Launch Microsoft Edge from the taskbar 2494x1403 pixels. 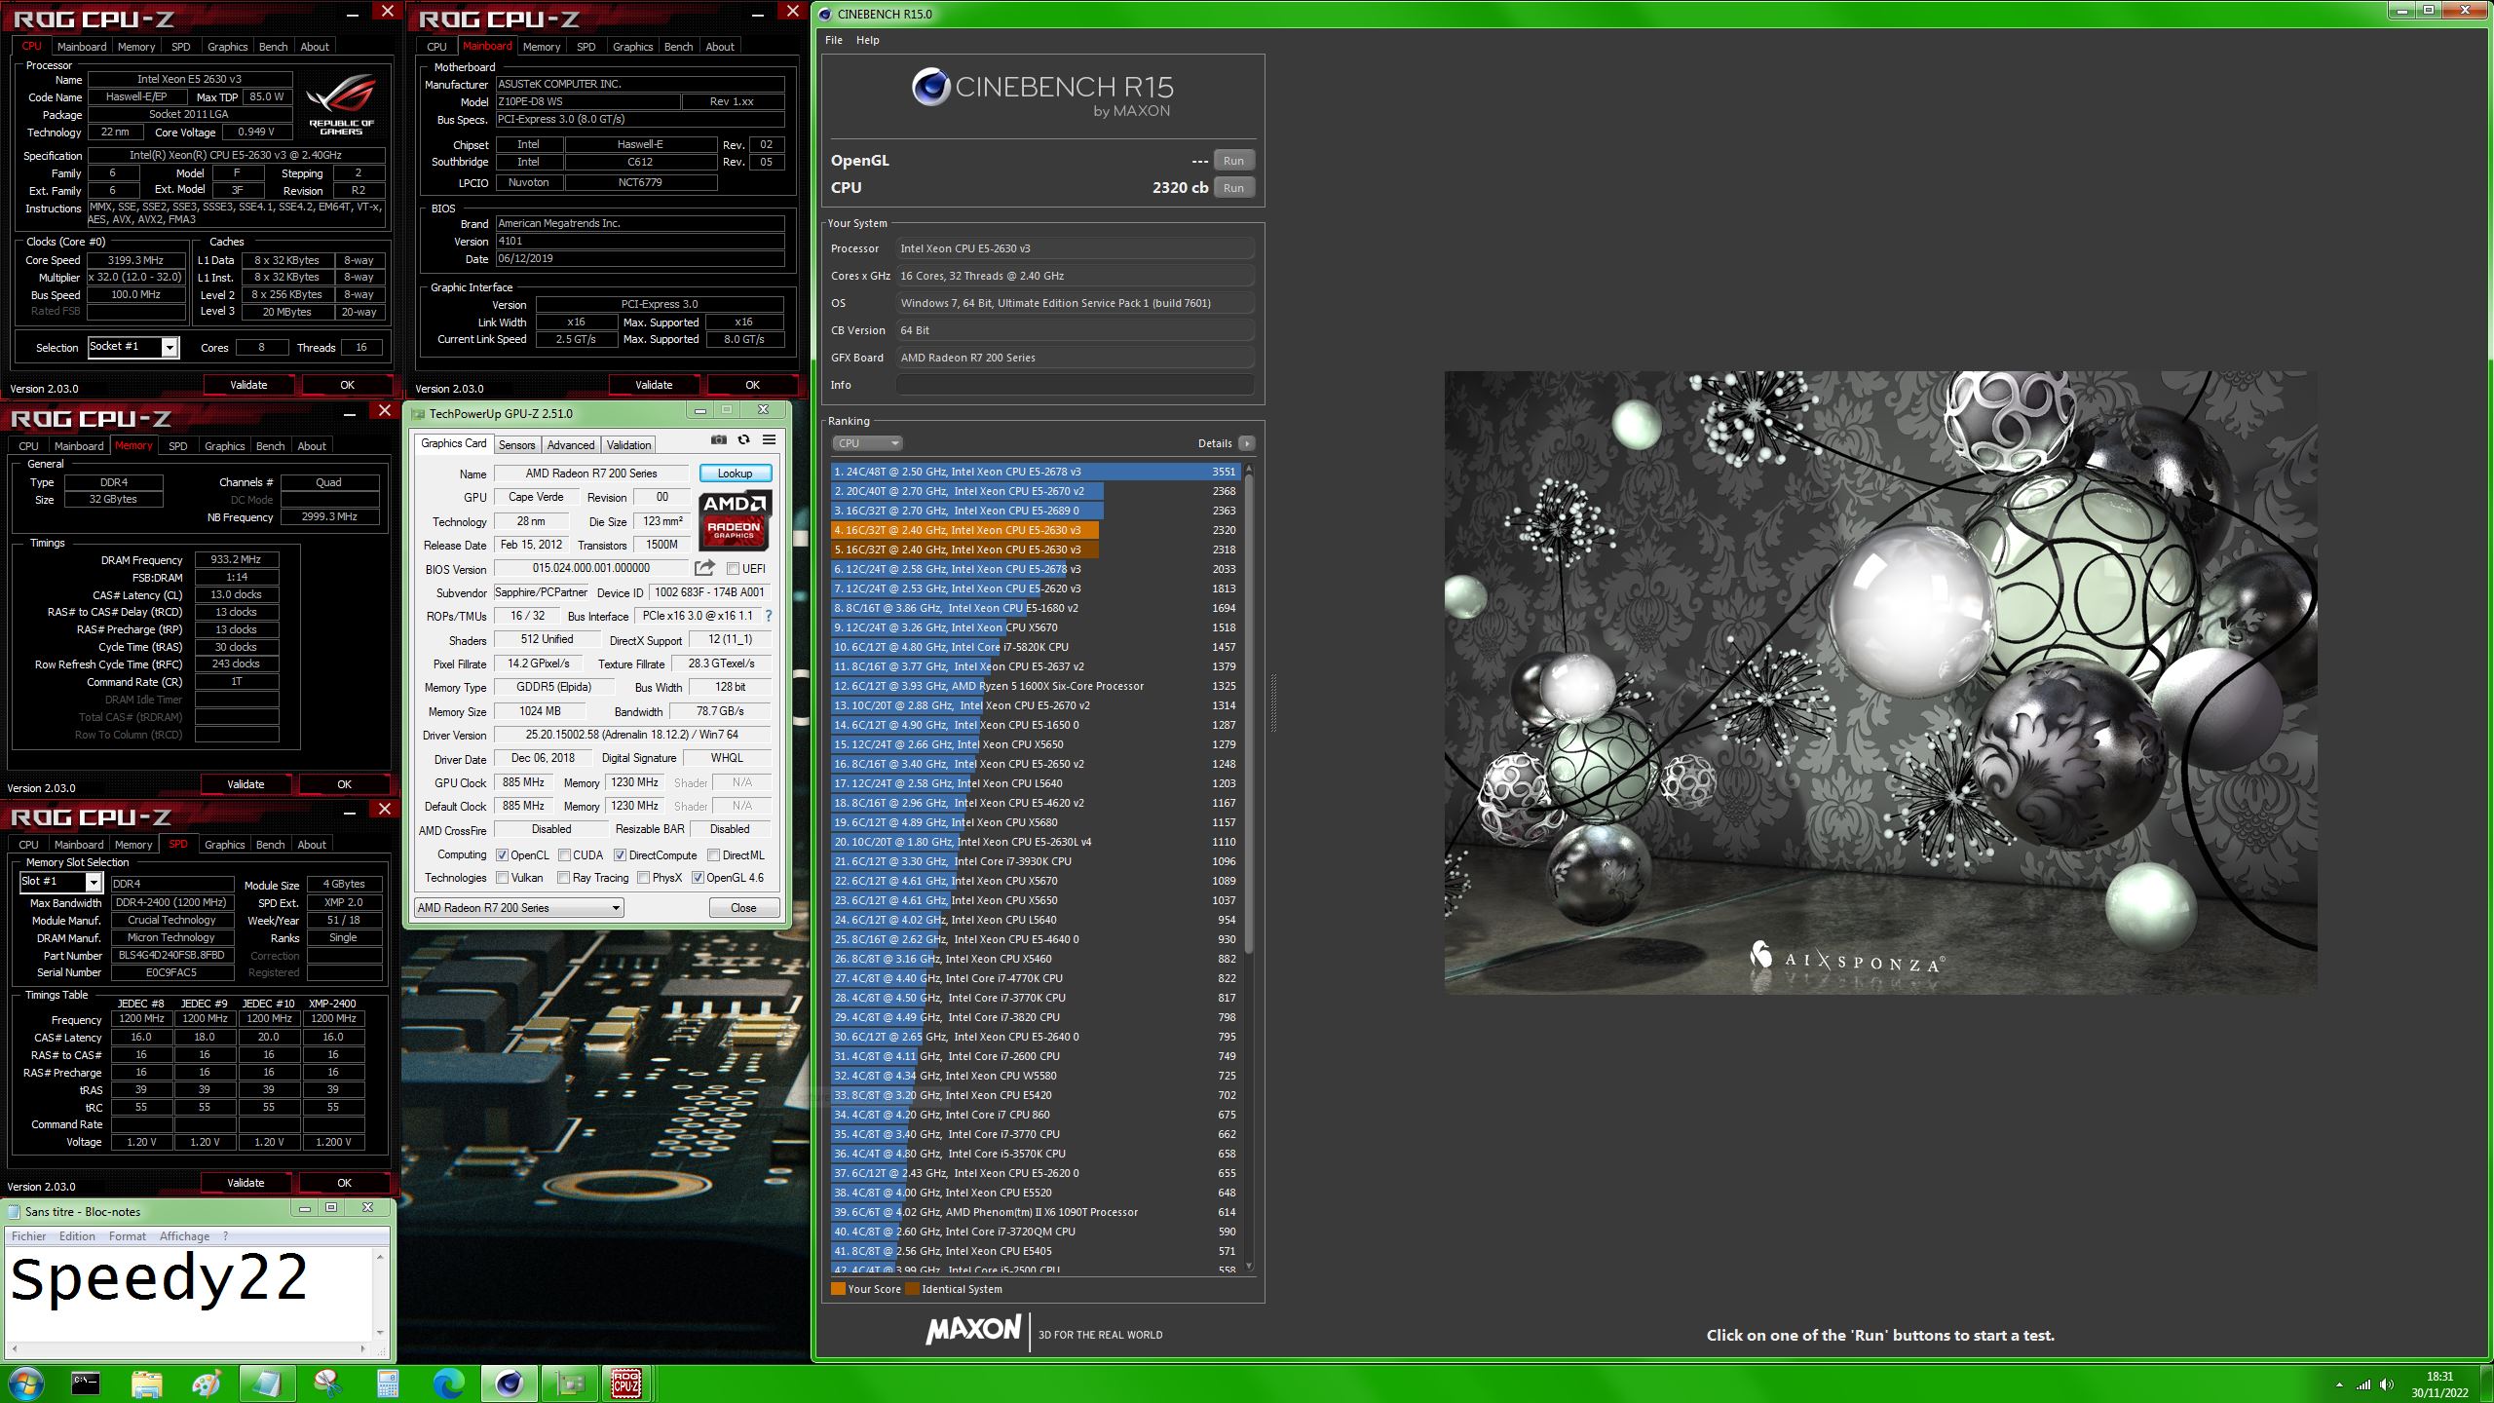[x=448, y=1383]
